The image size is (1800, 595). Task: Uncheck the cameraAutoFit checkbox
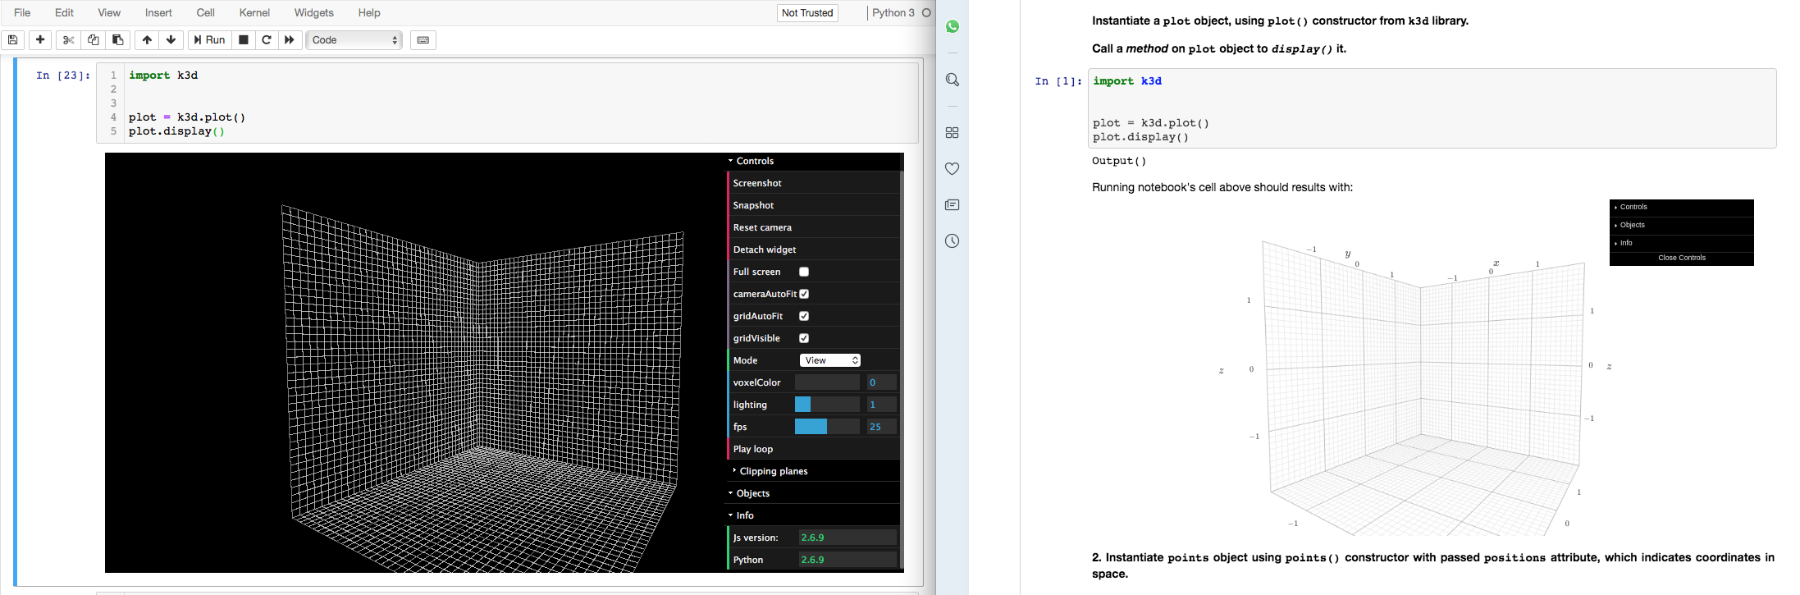point(804,294)
